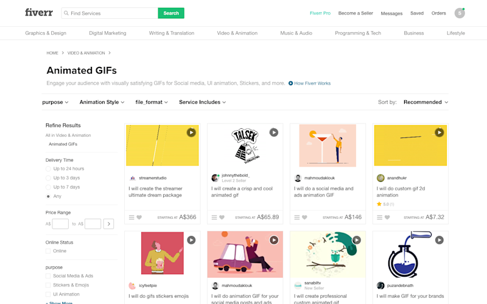Heart the anandhukr A$7.32 gig
Image resolution: width=487 pixels, height=304 pixels.
click(387, 218)
